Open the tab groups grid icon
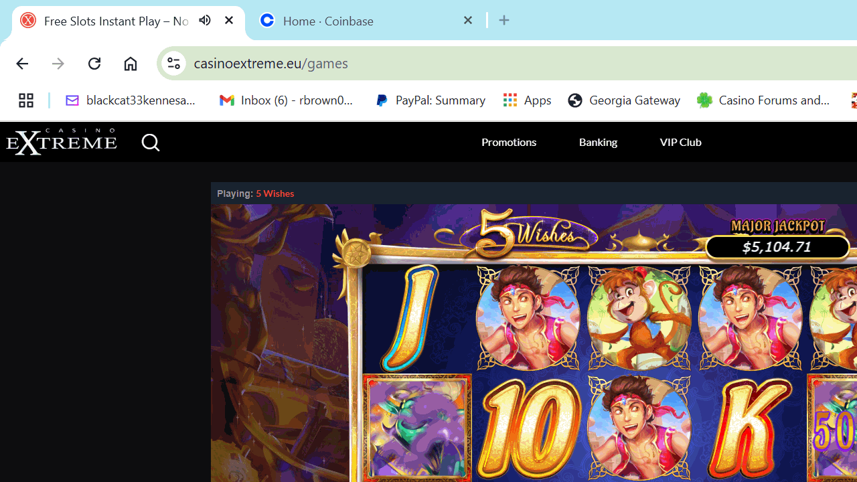857x482 pixels. 26,100
